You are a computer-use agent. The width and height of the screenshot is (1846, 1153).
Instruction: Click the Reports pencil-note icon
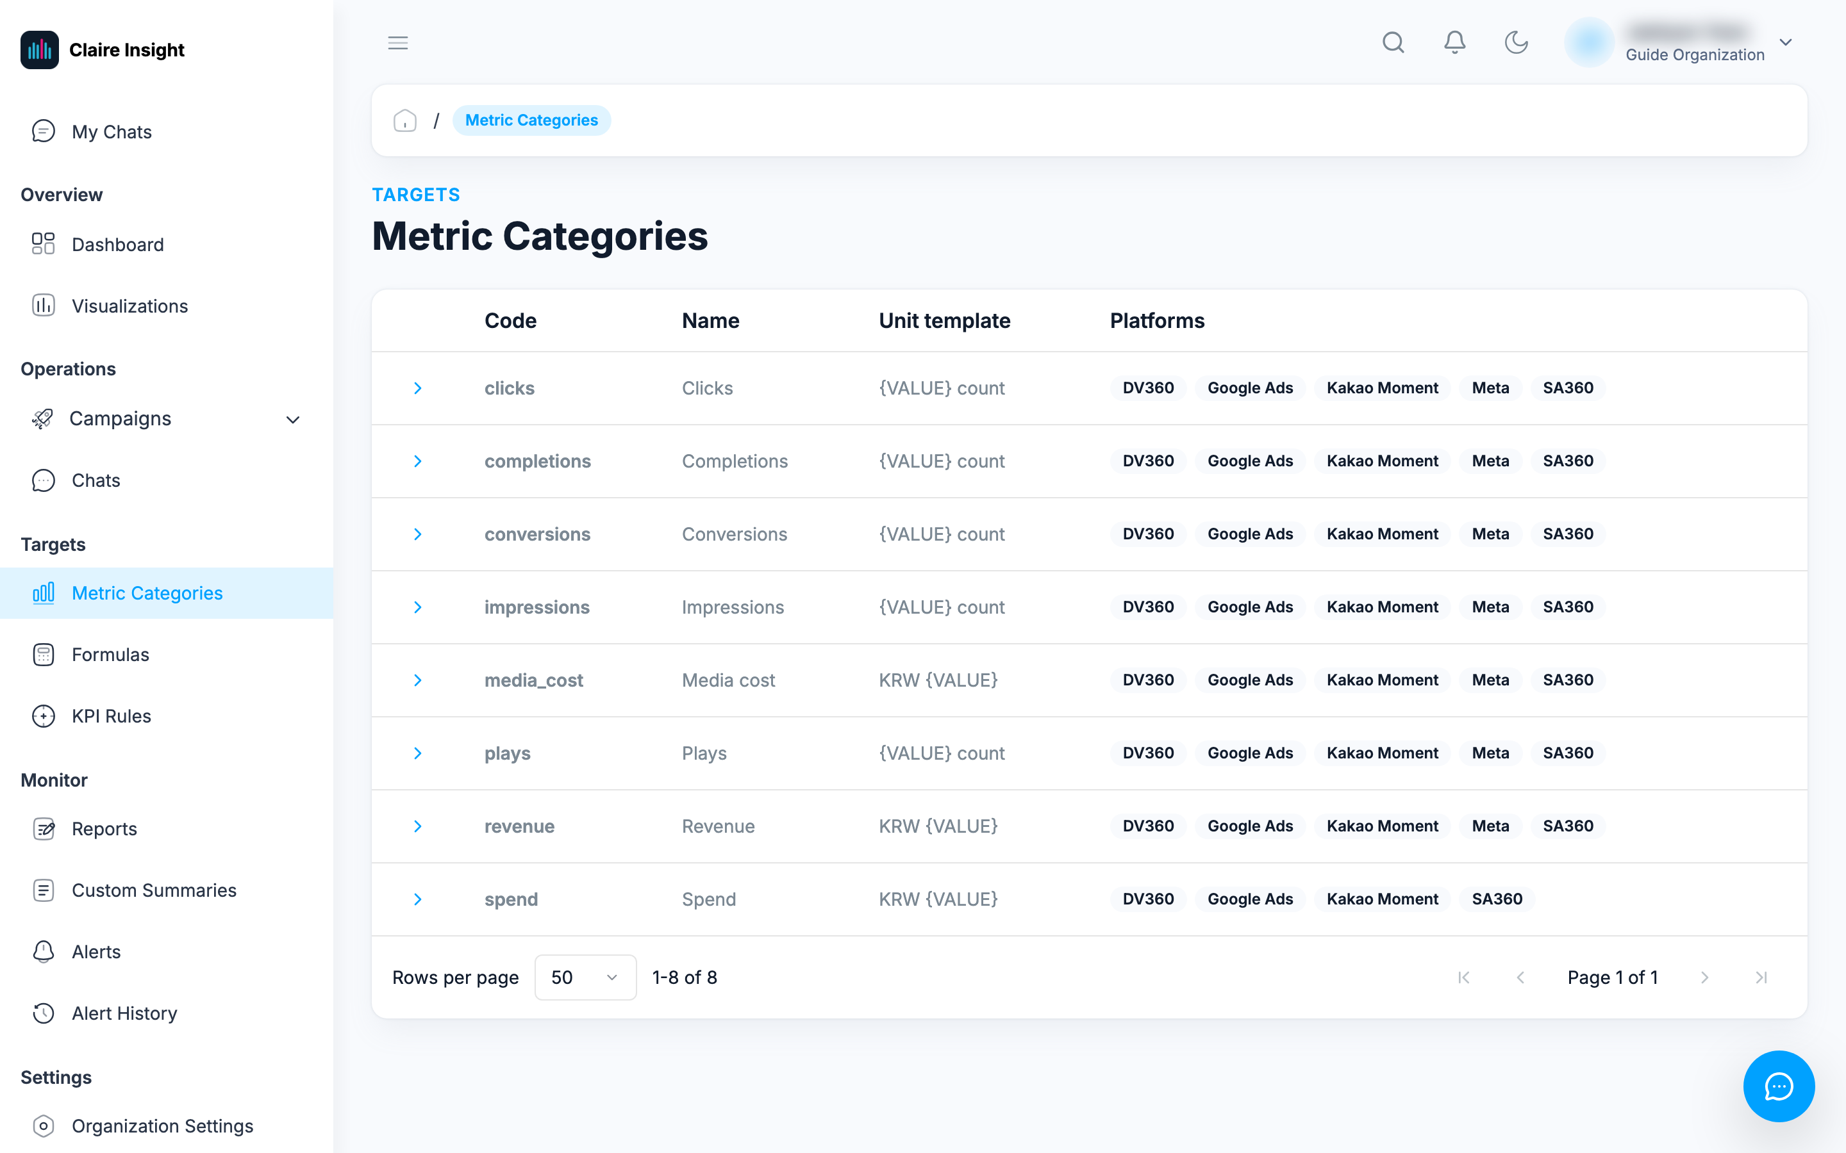coord(44,829)
